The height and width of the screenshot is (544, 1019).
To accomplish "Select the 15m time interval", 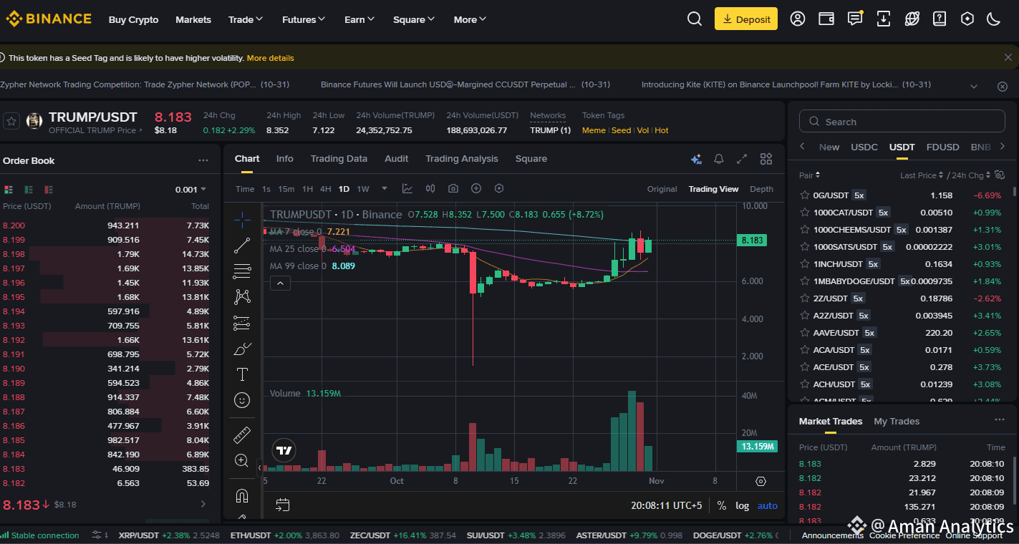I will click(x=286, y=189).
